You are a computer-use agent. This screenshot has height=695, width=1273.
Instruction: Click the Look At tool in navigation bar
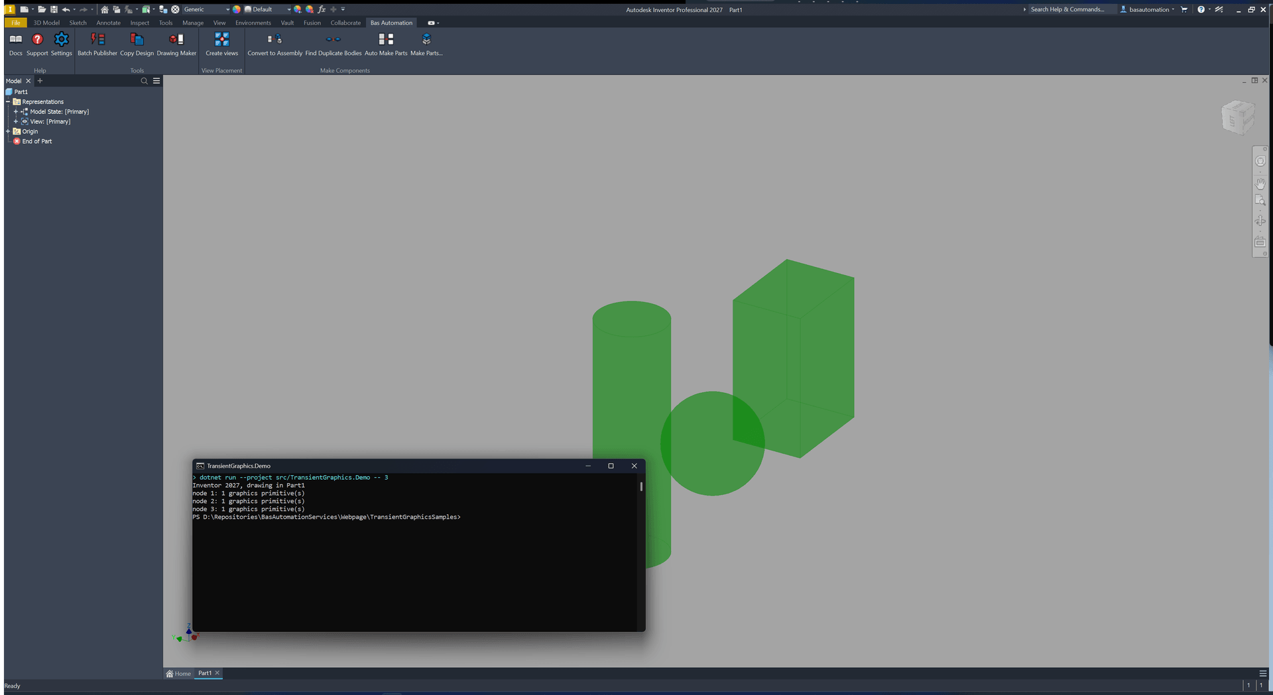coord(1260,242)
